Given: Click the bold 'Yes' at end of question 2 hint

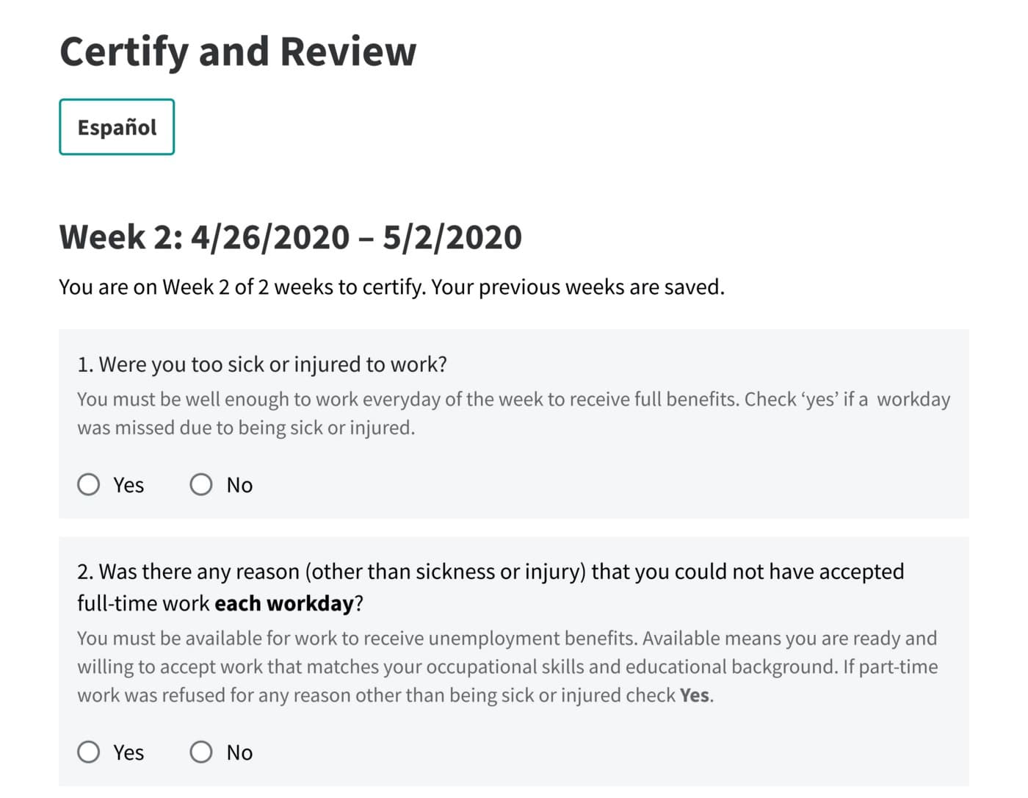Looking at the screenshot, I should (695, 696).
